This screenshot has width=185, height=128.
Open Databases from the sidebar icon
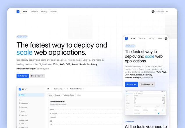(x=20, y=103)
